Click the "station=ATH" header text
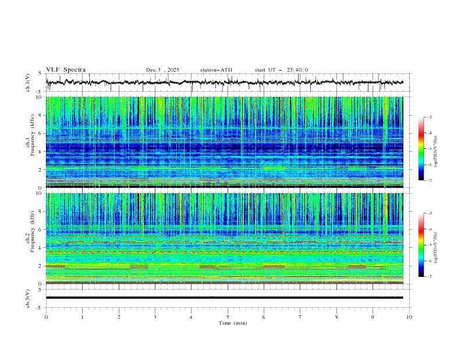Viewport: 461px width, 356px height. (216, 70)
